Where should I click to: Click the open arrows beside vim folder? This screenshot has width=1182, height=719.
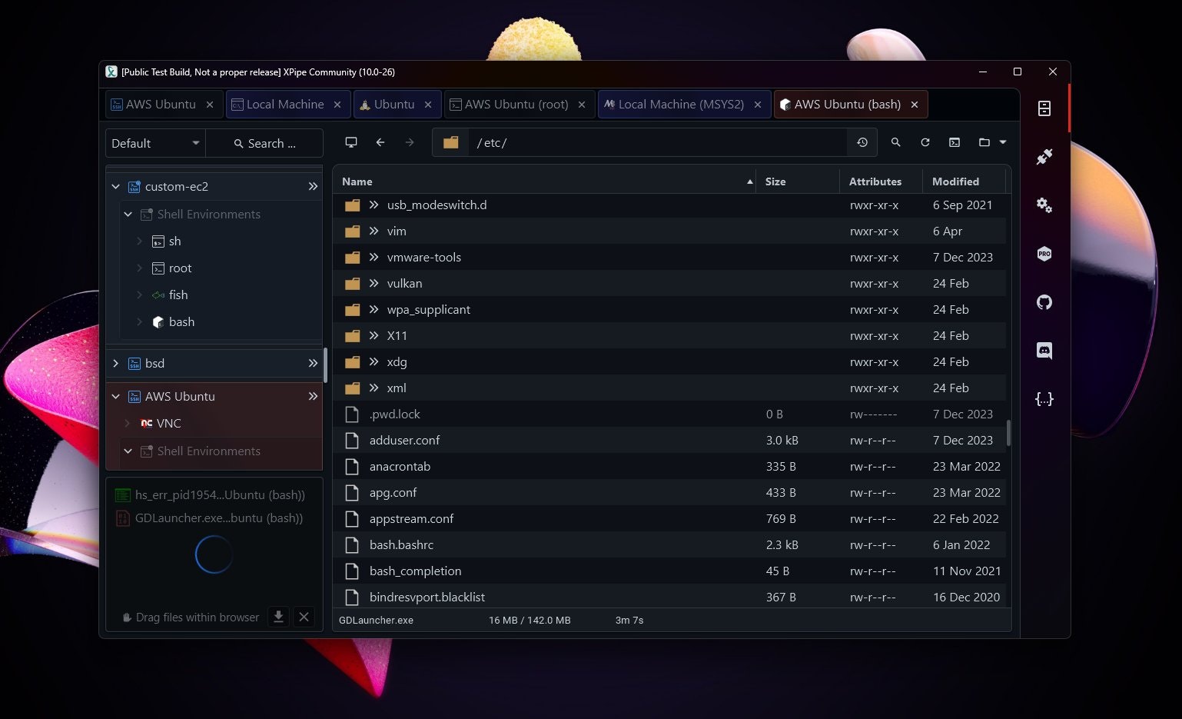coord(374,231)
